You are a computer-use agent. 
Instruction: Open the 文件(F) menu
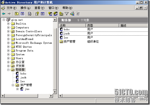tap(12, 8)
